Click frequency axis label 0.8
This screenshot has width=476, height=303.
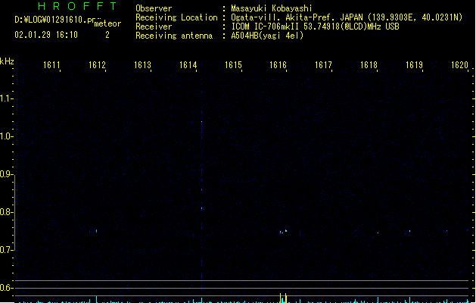[x=6, y=212]
